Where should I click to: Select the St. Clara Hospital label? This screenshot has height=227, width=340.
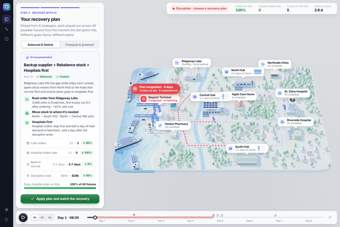(292, 93)
